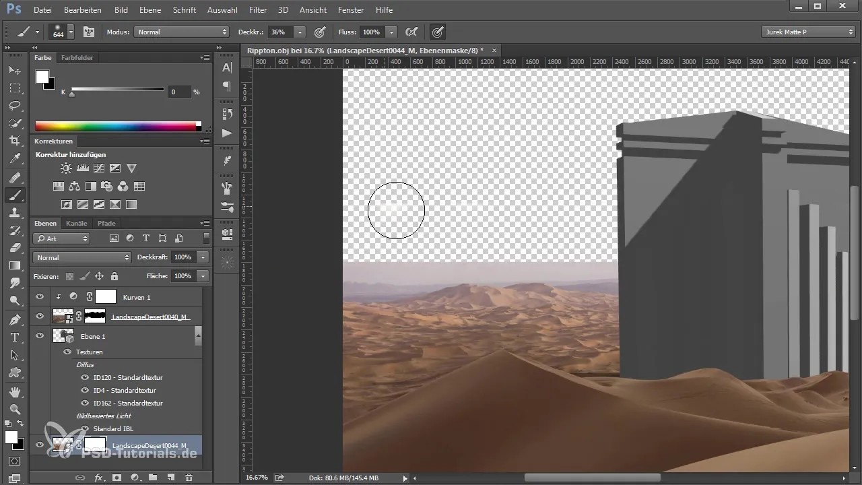Select the Brush tool in toolbox

click(15, 195)
